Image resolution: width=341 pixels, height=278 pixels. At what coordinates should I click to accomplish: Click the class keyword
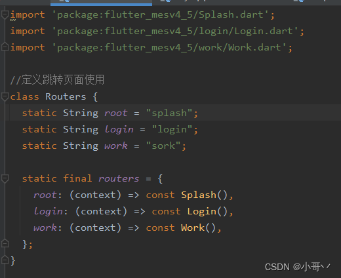[24, 96]
